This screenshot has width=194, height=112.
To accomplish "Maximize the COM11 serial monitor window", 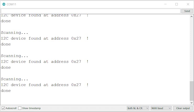I will 176,4.
